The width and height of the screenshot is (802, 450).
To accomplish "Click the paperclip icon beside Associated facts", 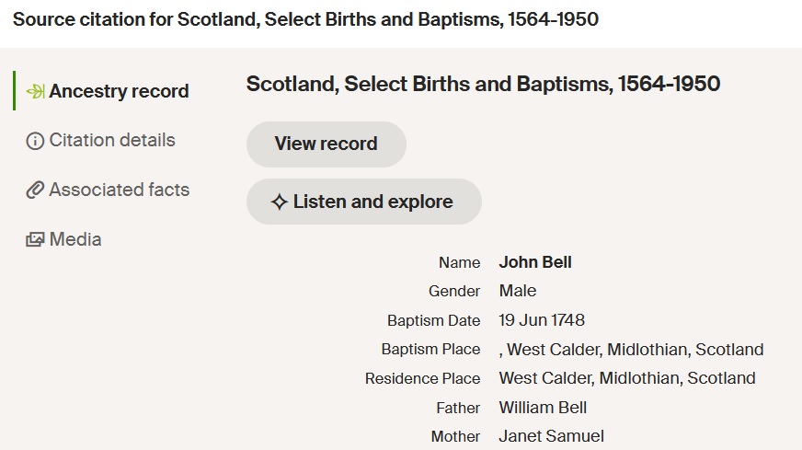I will tap(35, 190).
